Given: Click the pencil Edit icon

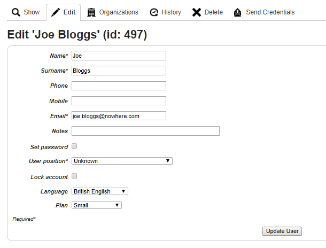Looking at the screenshot, I should pyautogui.click(x=56, y=12).
